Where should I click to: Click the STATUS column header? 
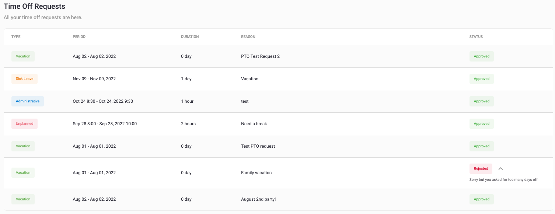pos(476,37)
